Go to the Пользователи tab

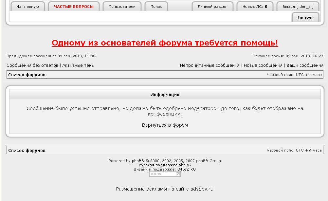[x=122, y=7]
